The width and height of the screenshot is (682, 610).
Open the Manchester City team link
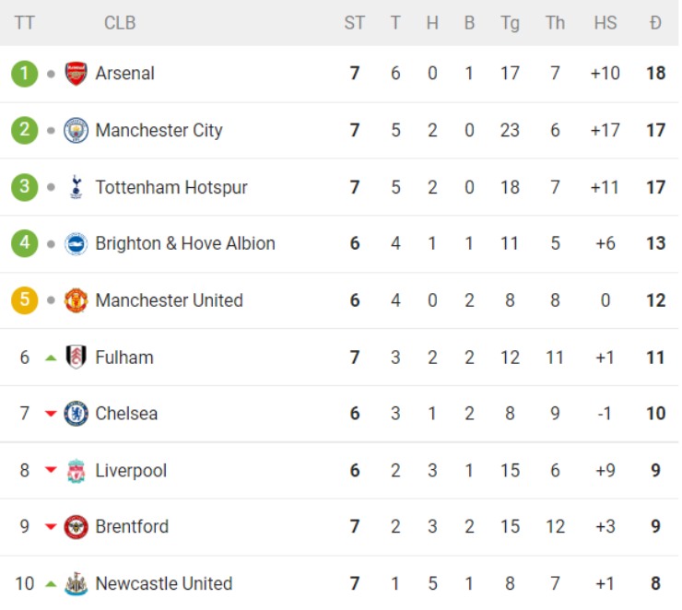[159, 131]
